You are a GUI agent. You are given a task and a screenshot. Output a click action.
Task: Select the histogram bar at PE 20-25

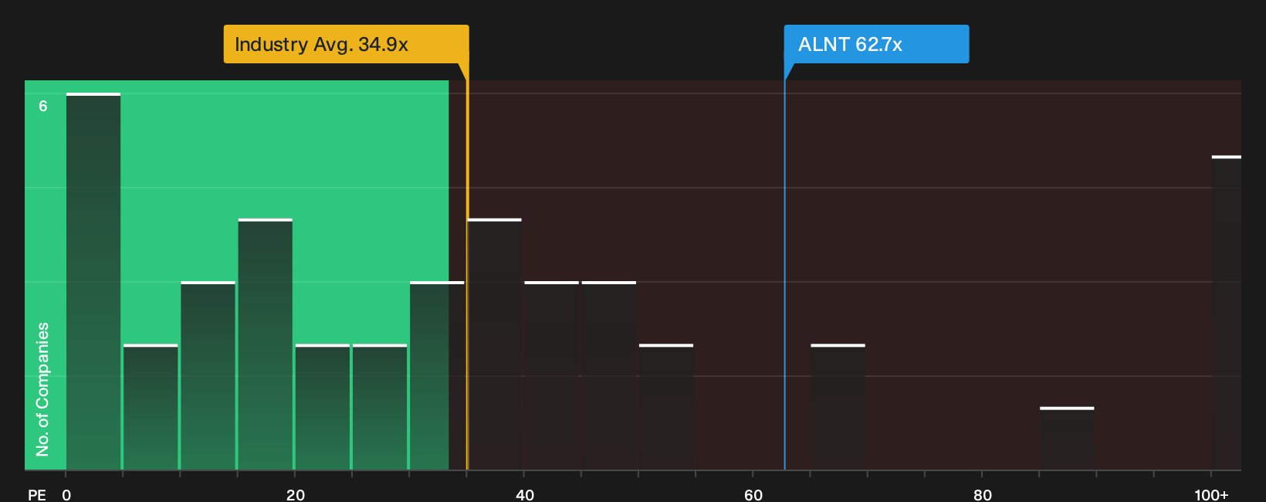click(x=323, y=407)
